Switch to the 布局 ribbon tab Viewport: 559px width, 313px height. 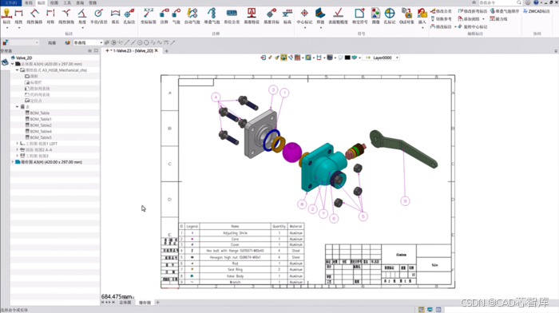29,3
